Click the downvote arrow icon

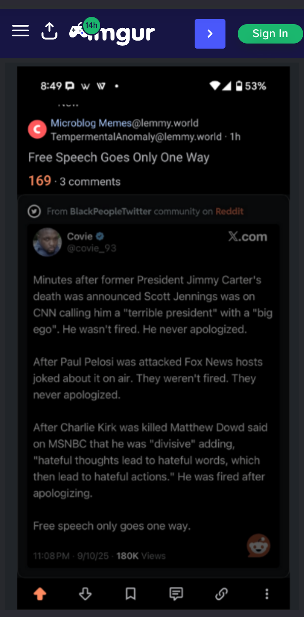85,594
